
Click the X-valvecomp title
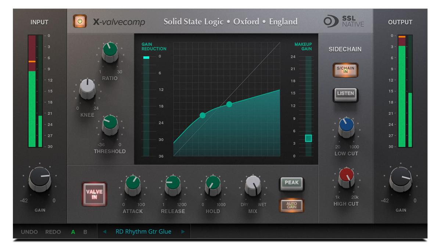(119, 22)
